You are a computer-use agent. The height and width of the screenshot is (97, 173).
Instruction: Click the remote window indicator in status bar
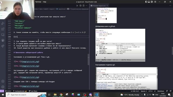pyautogui.click(x=2, y=91)
